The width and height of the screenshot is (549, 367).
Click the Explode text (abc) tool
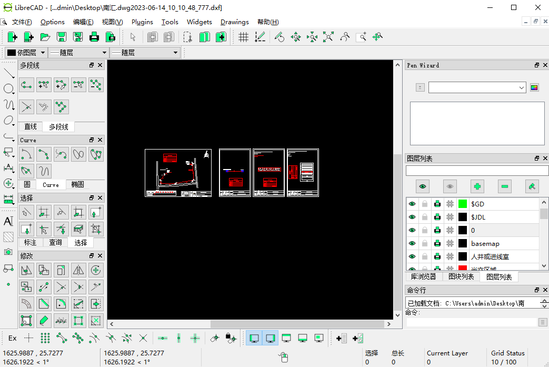click(x=61, y=321)
